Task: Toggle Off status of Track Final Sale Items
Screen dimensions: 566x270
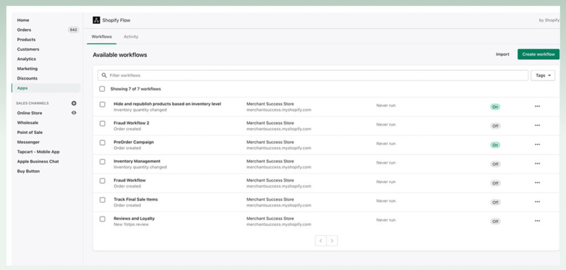Action: tap(495, 202)
